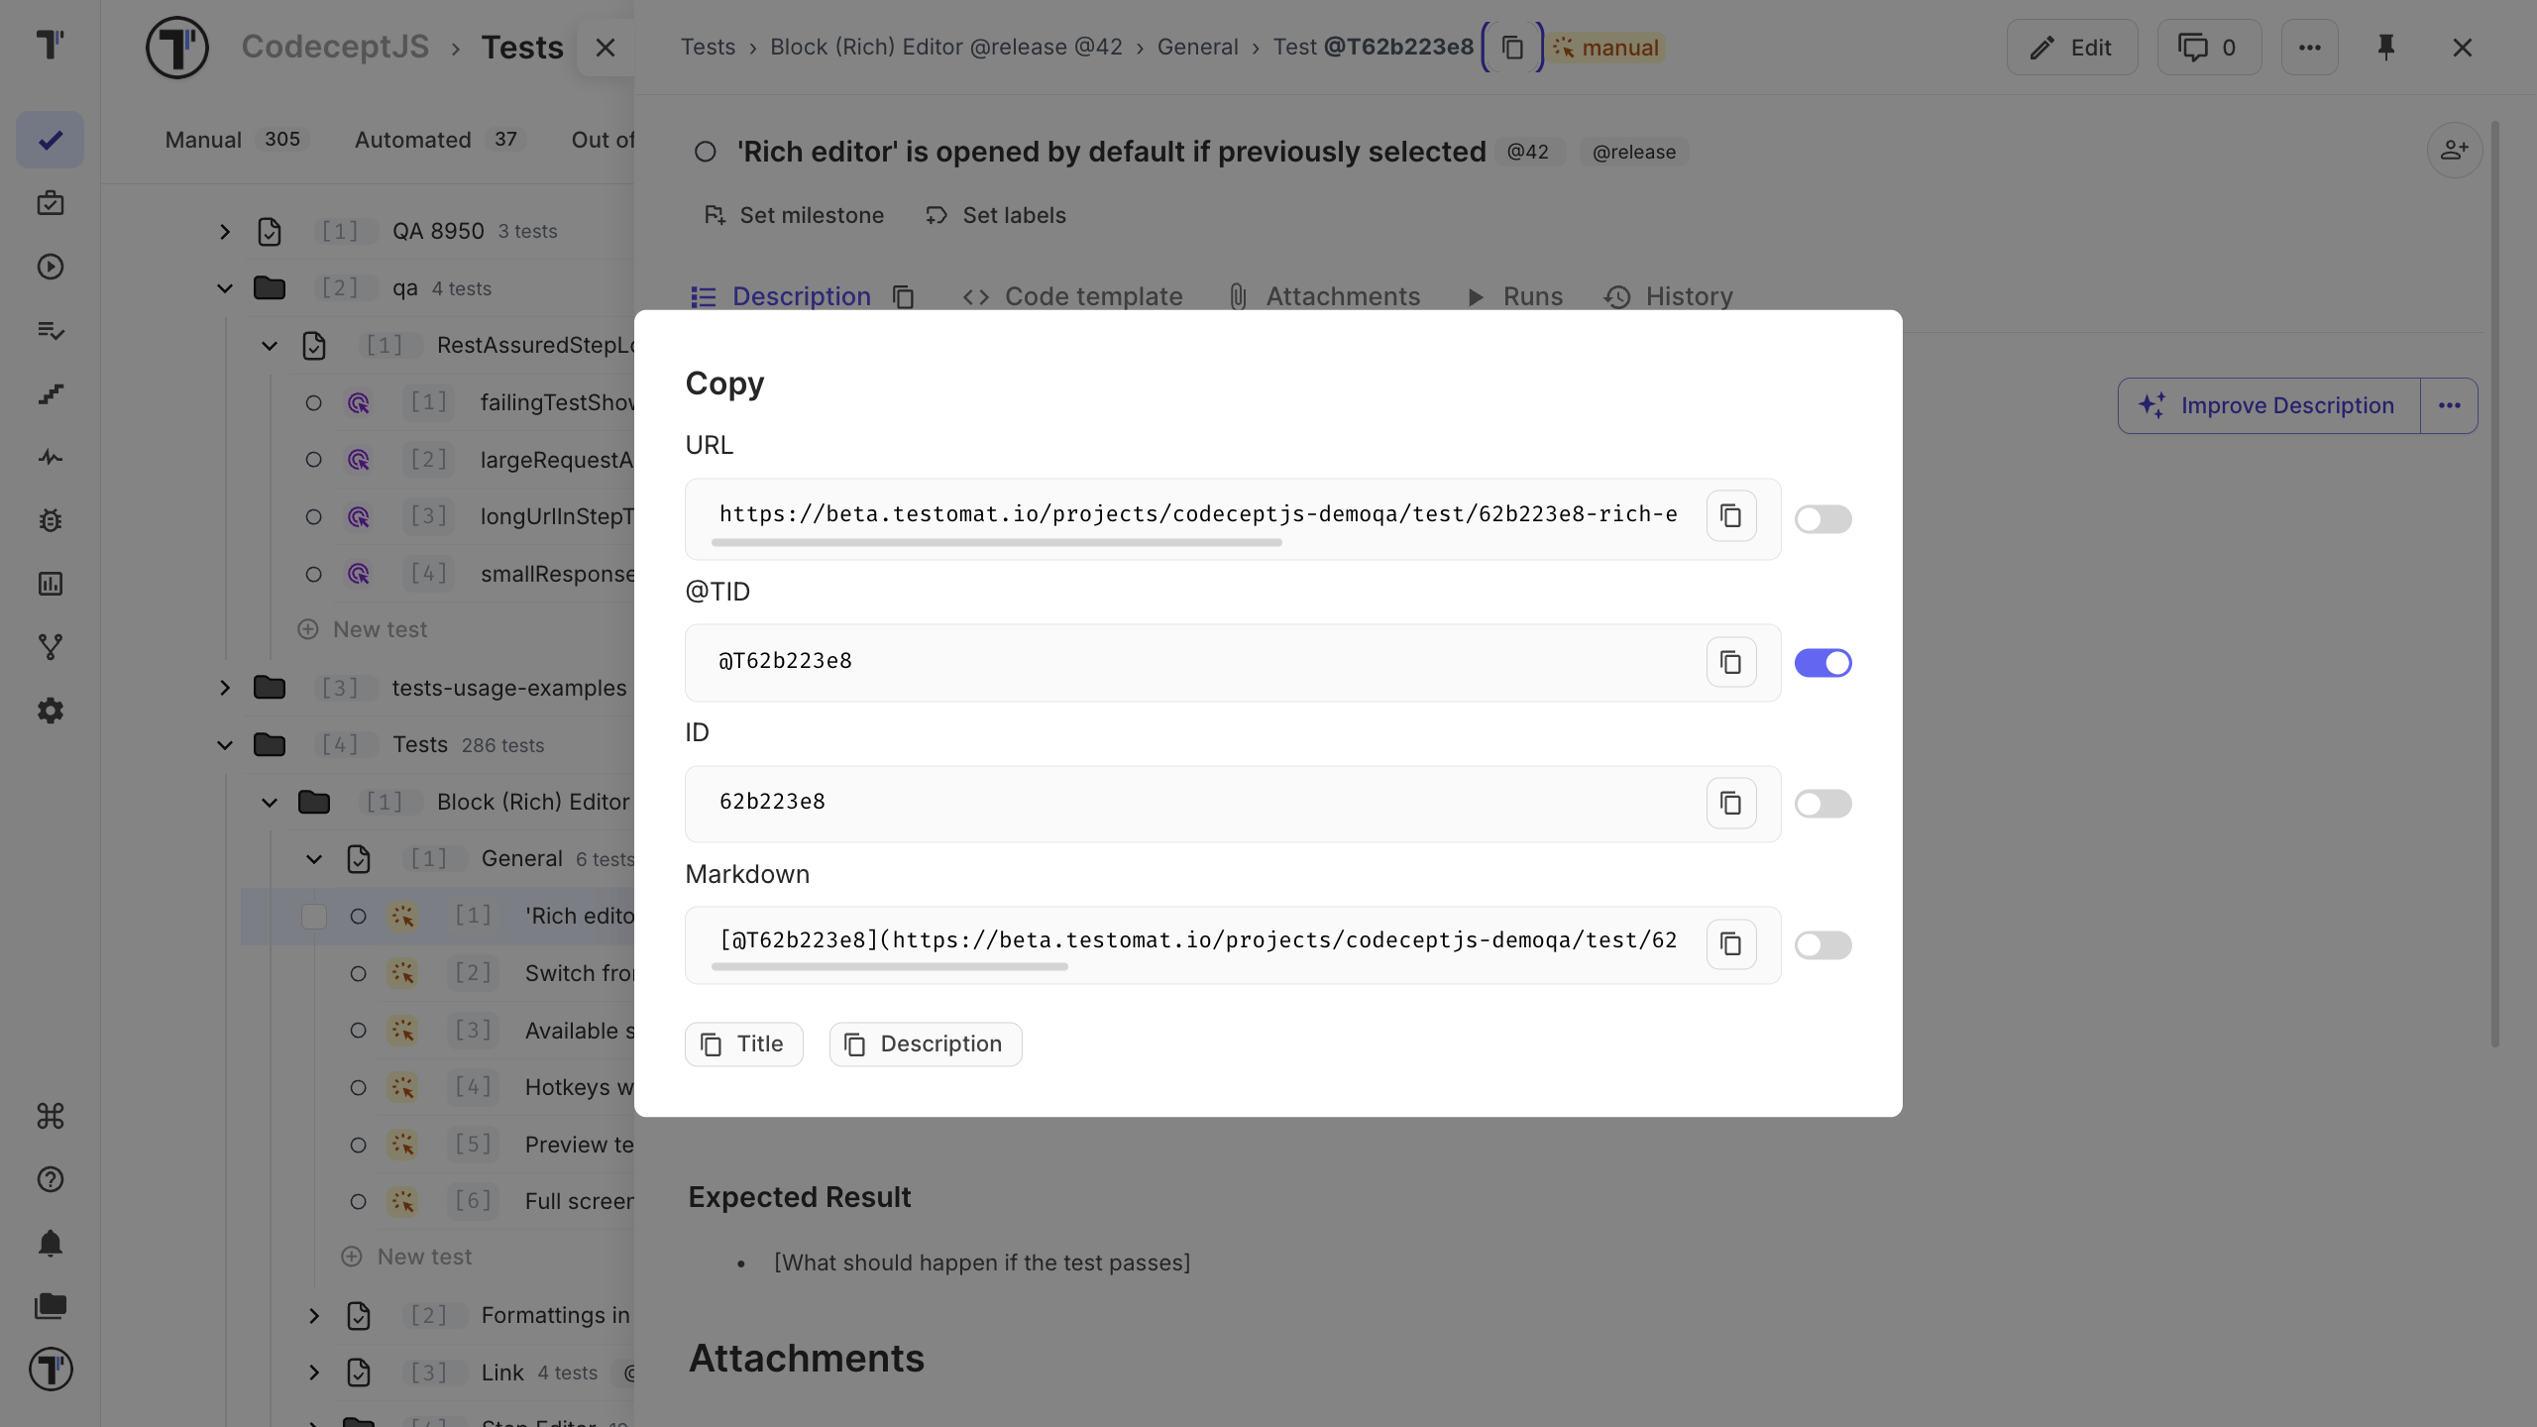Open the History tab

click(x=1669, y=296)
